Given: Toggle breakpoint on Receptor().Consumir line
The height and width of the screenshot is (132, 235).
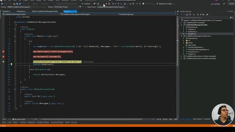Looking at the screenshot, I should click(3, 56).
